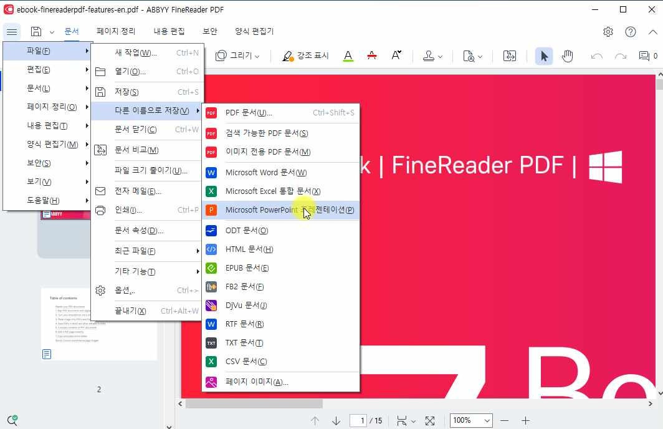Open 옵션... settings menu item
Screen dimensions: 663x429
(146, 290)
